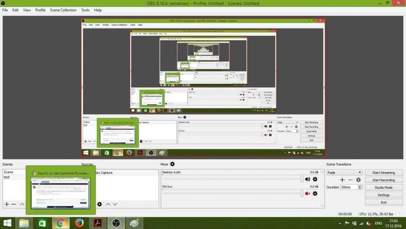Open Mic/Aux settings gear
This screenshot has height=229, width=406.
click(315, 194)
